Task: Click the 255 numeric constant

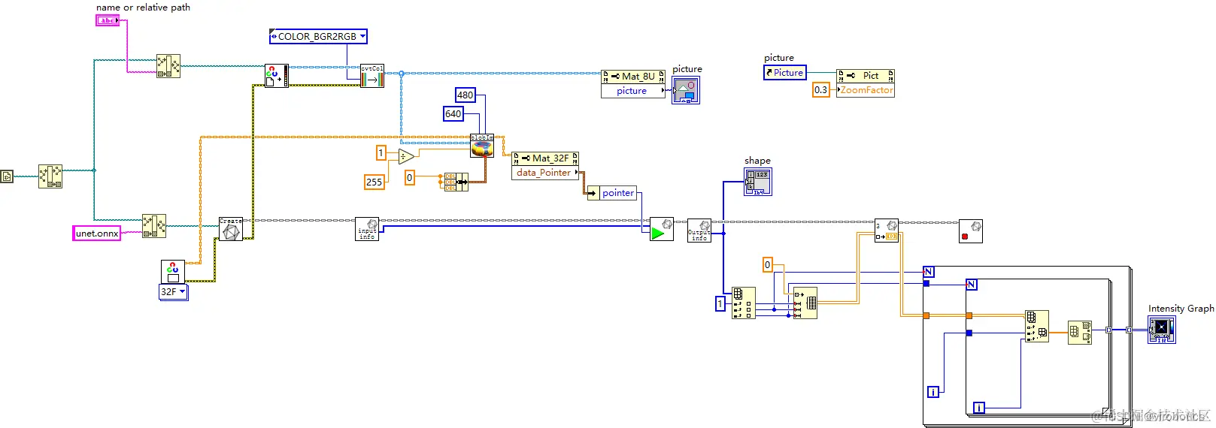Action: tap(375, 182)
